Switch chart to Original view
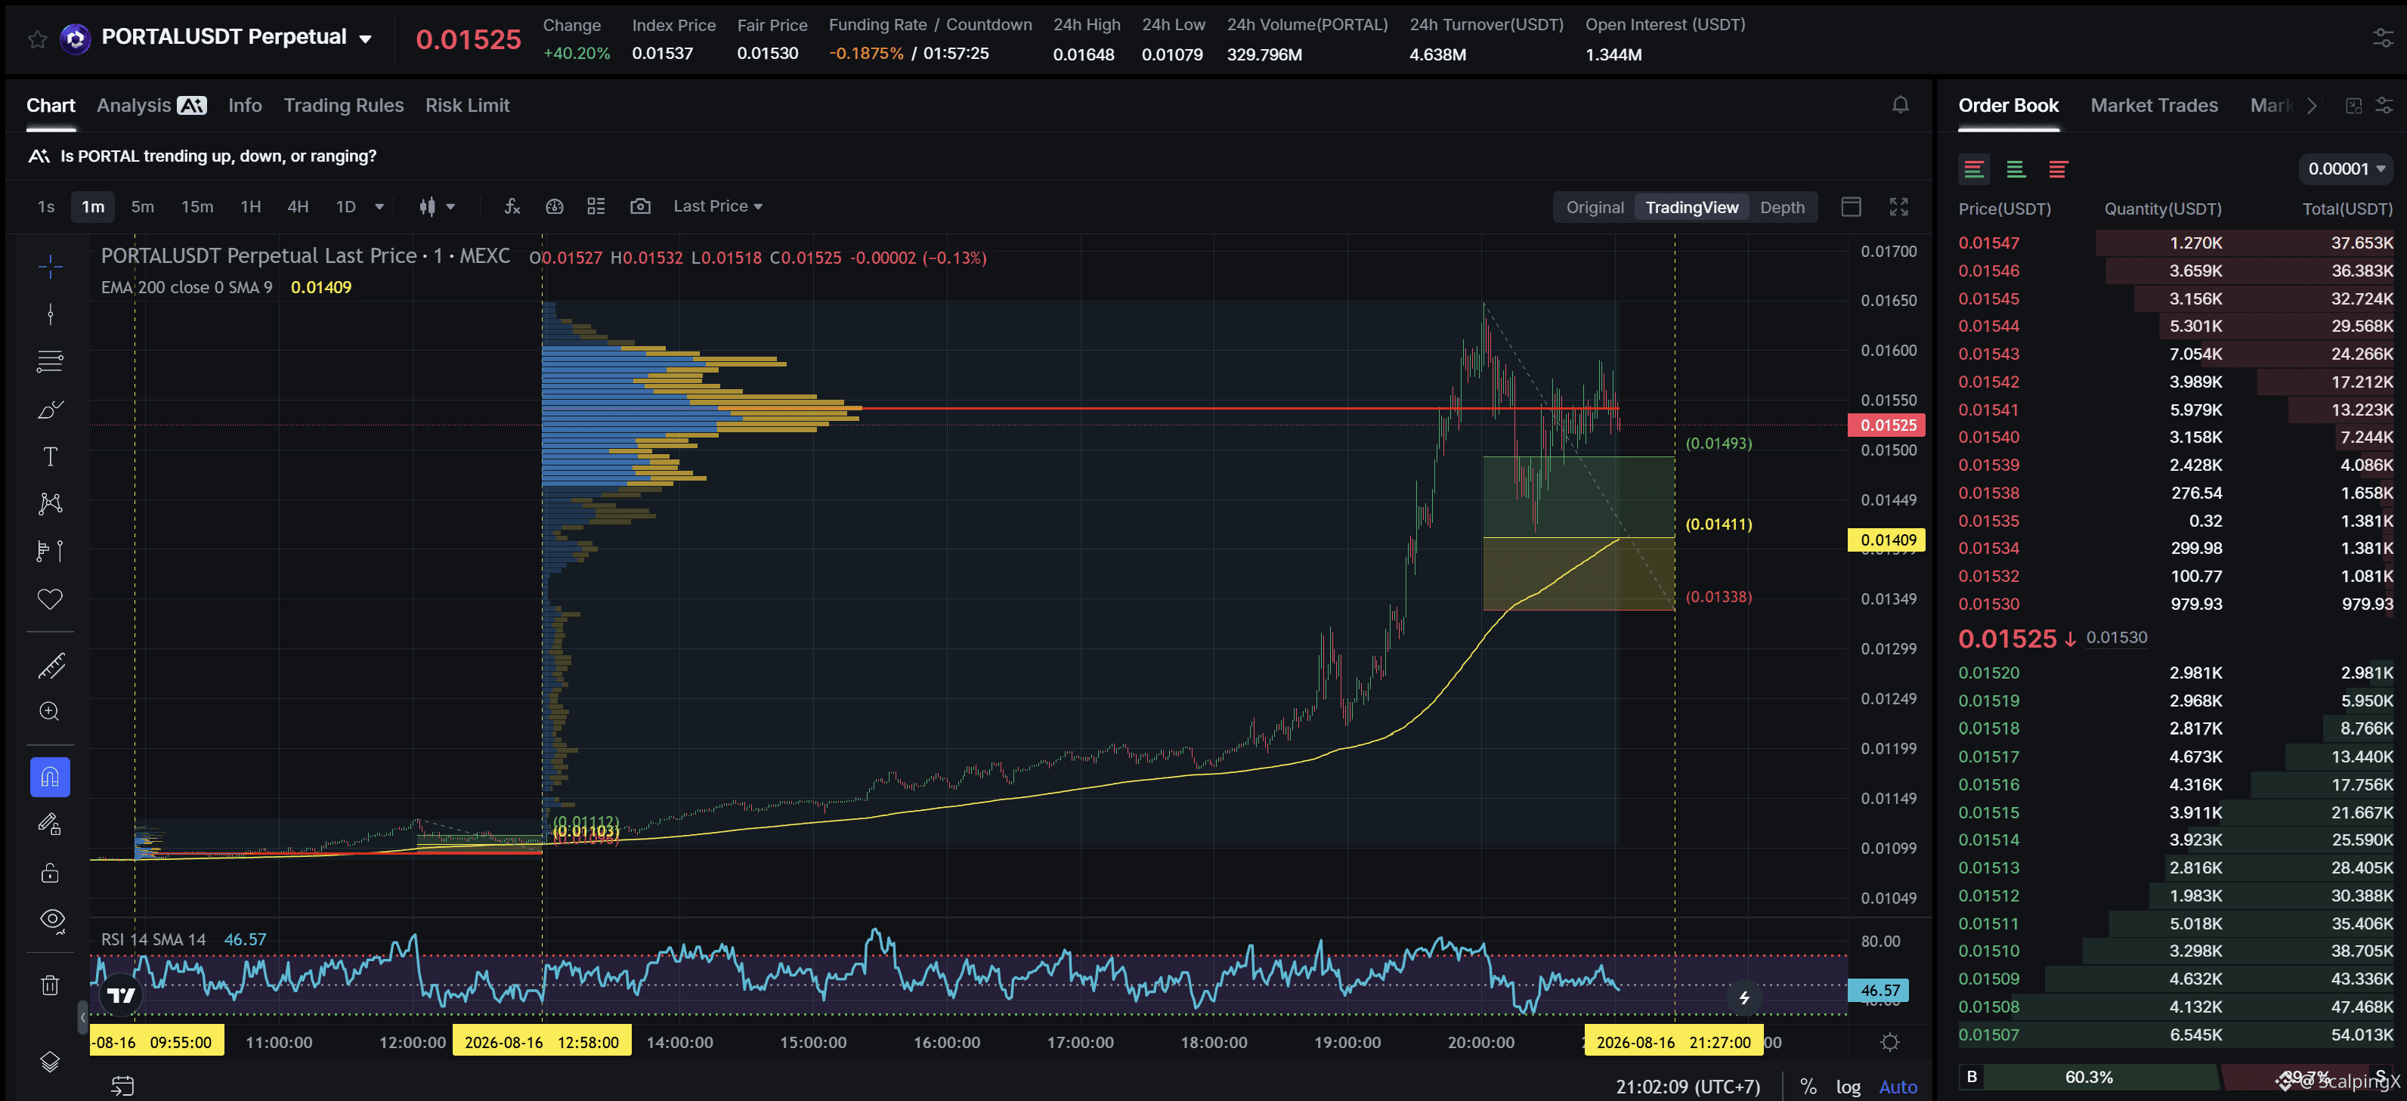 [1595, 208]
